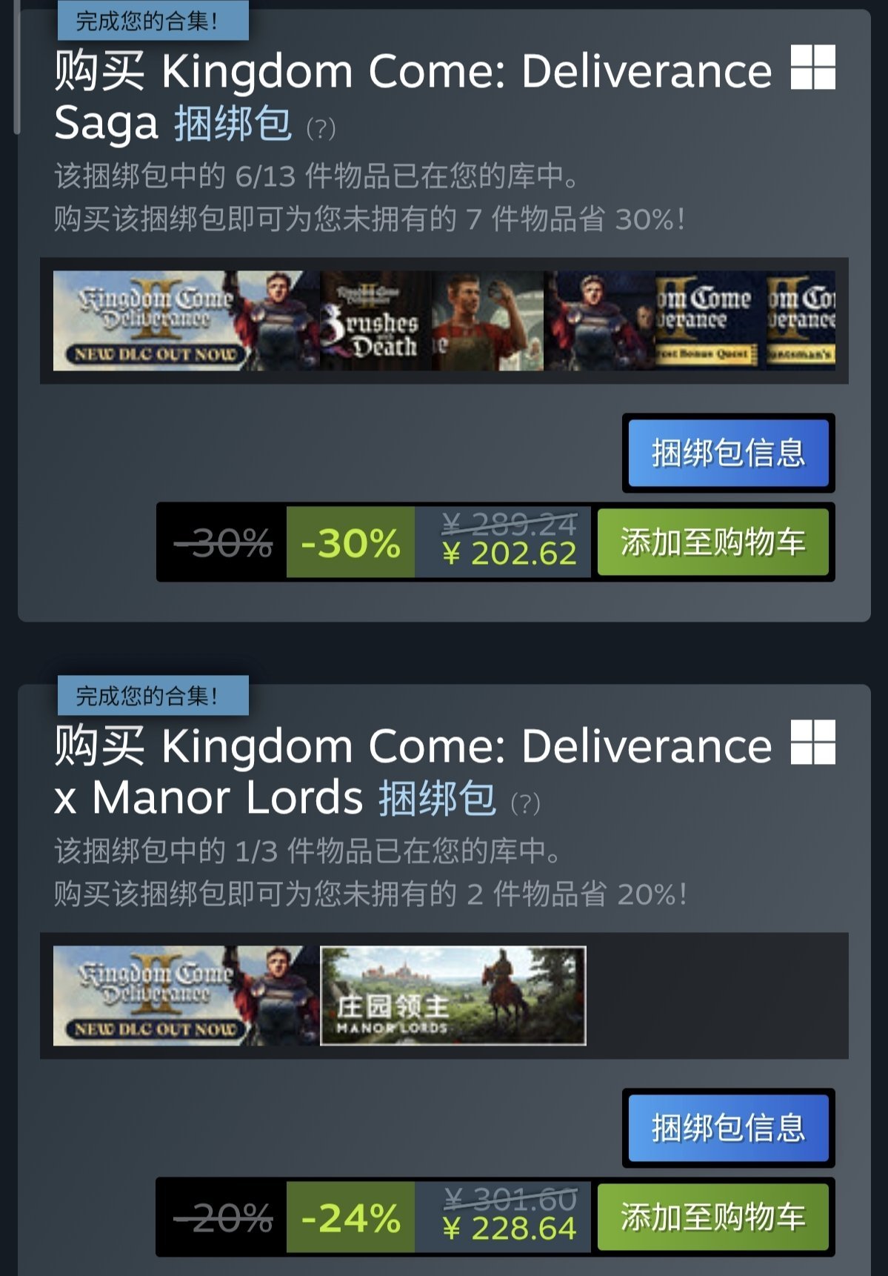Add Manor Lords bundle to cart
Screen dimensions: 888x1276
coord(712,1217)
